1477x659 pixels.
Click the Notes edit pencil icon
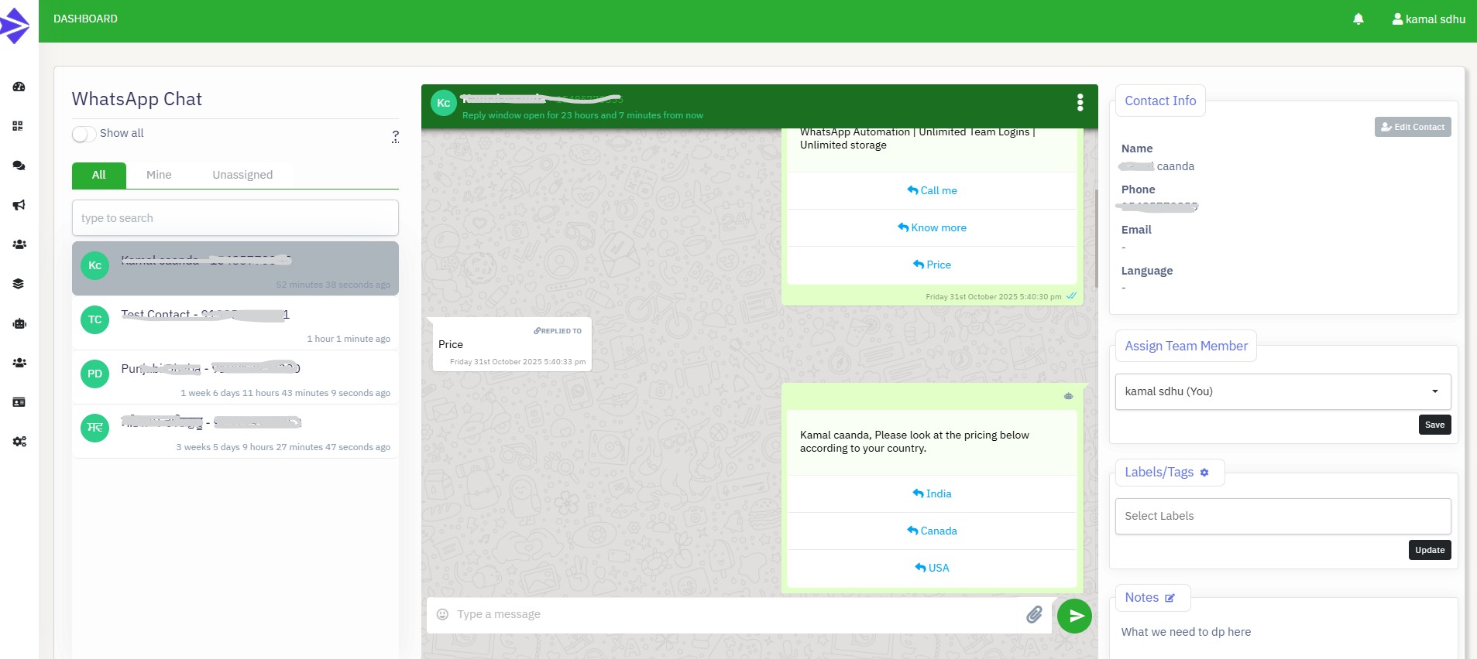click(1170, 598)
